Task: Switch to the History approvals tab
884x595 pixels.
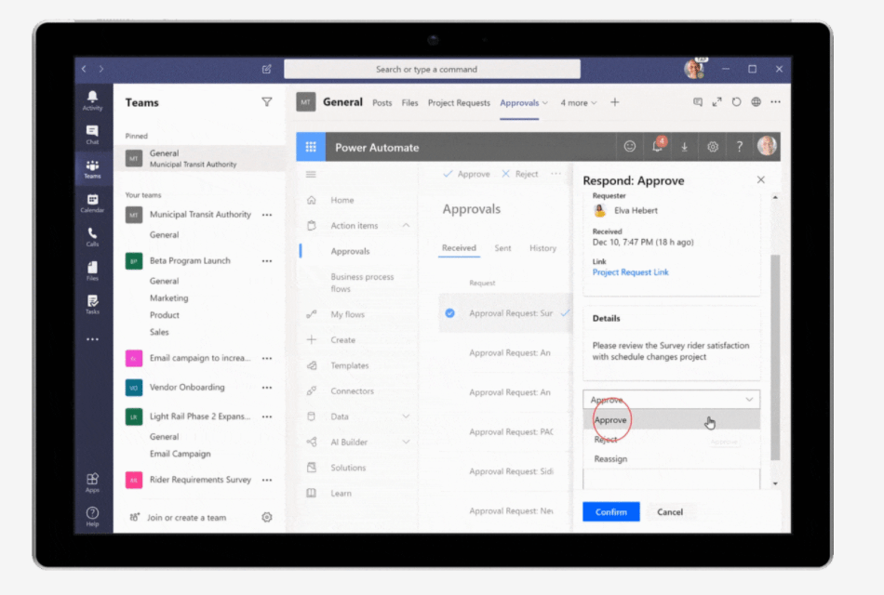Action: click(x=542, y=248)
